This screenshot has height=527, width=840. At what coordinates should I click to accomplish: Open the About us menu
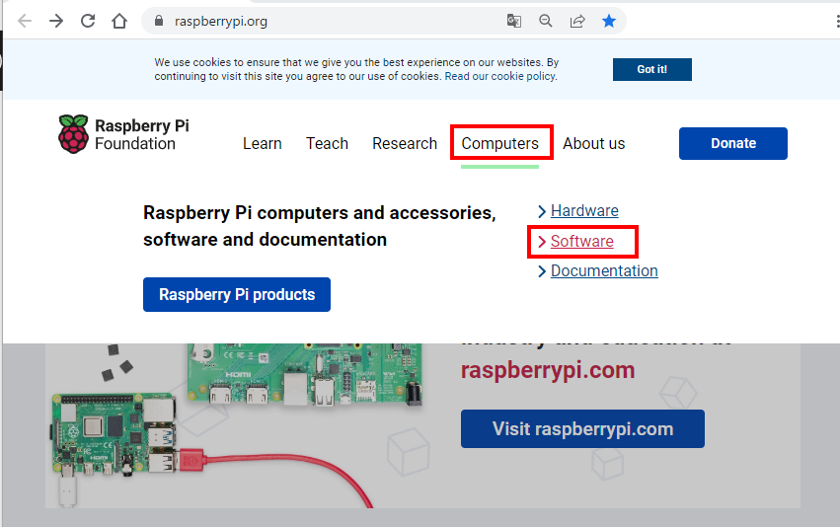point(593,143)
